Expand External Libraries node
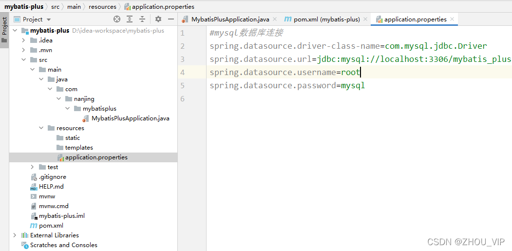 point(14,235)
